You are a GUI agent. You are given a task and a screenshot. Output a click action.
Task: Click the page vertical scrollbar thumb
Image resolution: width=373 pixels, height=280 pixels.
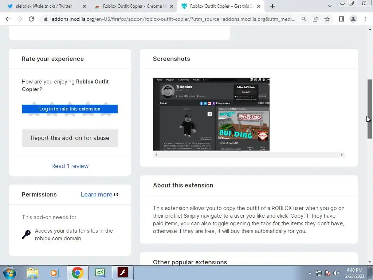click(x=370, y=109)
